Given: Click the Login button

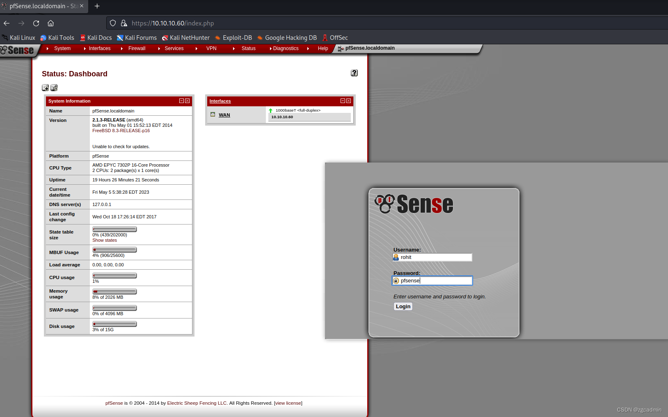Looking at the screenshot, I should coord(403,307).
